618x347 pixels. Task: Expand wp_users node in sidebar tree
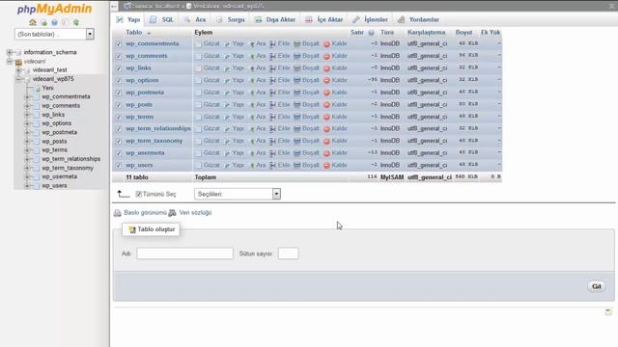click(x=27, y=186)
